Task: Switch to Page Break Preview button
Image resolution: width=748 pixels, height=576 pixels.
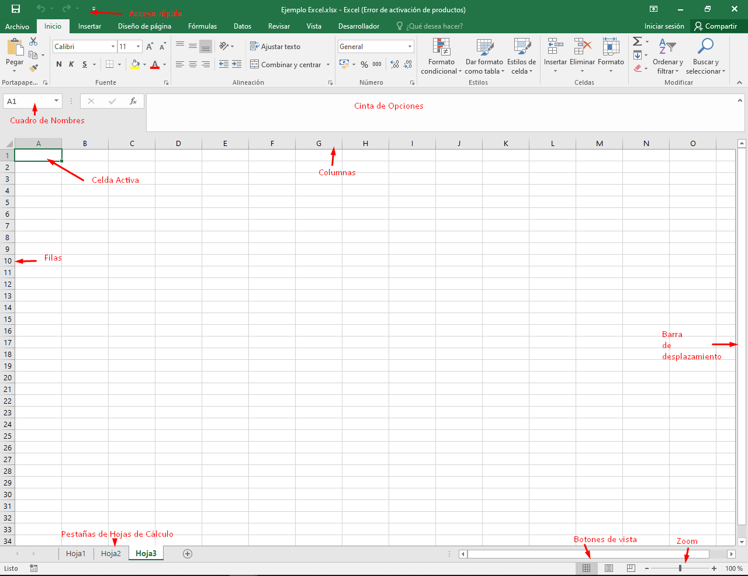Action: tap(631, 568)
